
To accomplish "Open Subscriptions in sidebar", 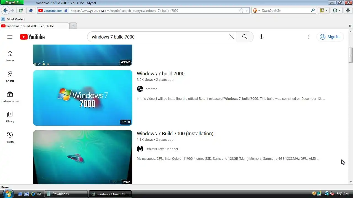I will 10,97.
